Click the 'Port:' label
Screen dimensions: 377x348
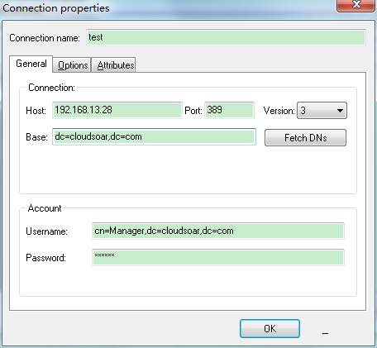pyautogui.click(x=193, y=111)
